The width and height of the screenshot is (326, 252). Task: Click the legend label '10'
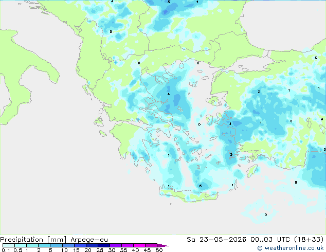pos(64,250)
